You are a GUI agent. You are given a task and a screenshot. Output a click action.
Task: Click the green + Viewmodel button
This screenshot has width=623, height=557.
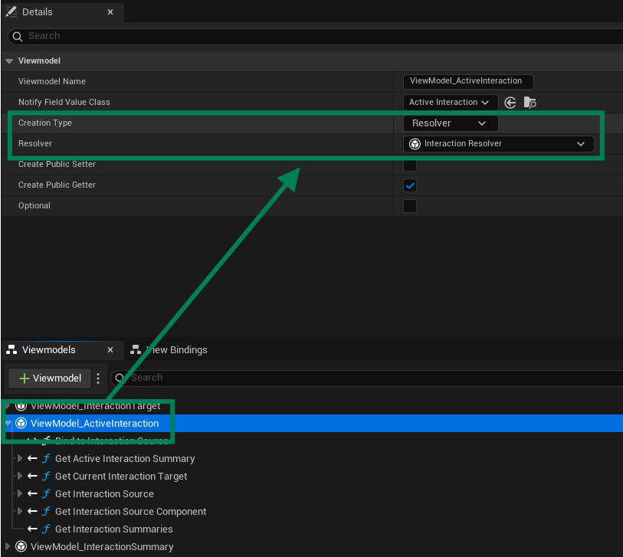(x=49, y=377)
